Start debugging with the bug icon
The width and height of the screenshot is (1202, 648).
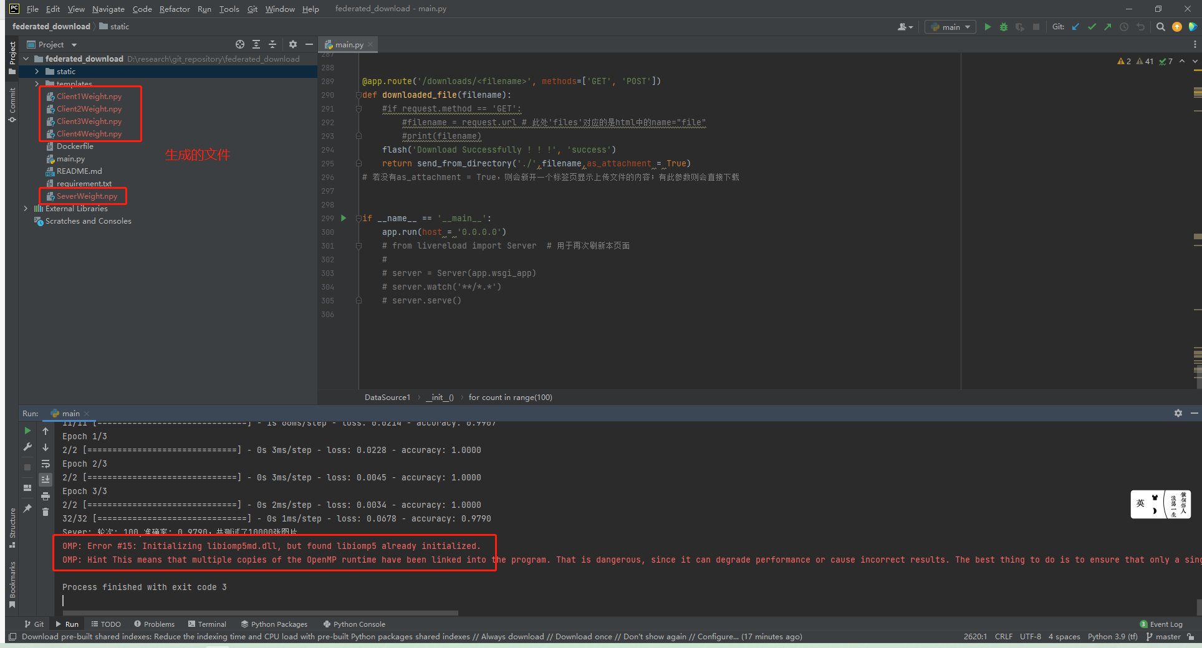pyautogui.click(x=1004, y=27)
